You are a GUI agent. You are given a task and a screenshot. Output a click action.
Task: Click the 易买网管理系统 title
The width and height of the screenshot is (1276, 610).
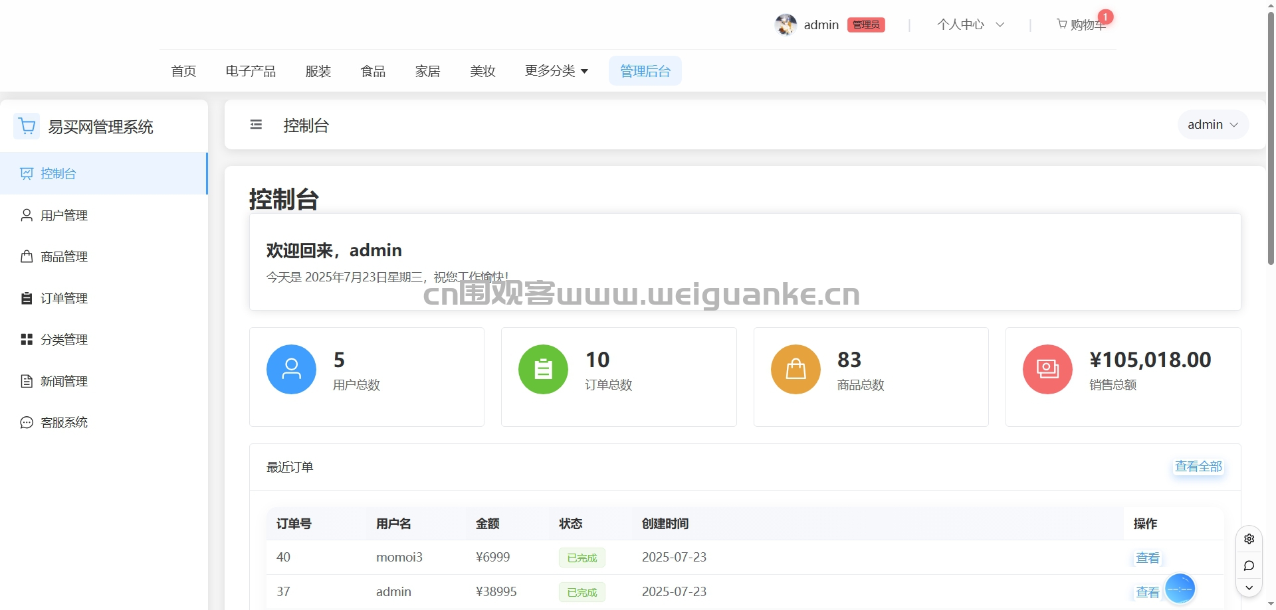(101, 127)
